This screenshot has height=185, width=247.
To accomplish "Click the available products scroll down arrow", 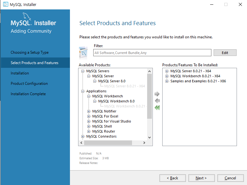I will [x=149, y=138].
